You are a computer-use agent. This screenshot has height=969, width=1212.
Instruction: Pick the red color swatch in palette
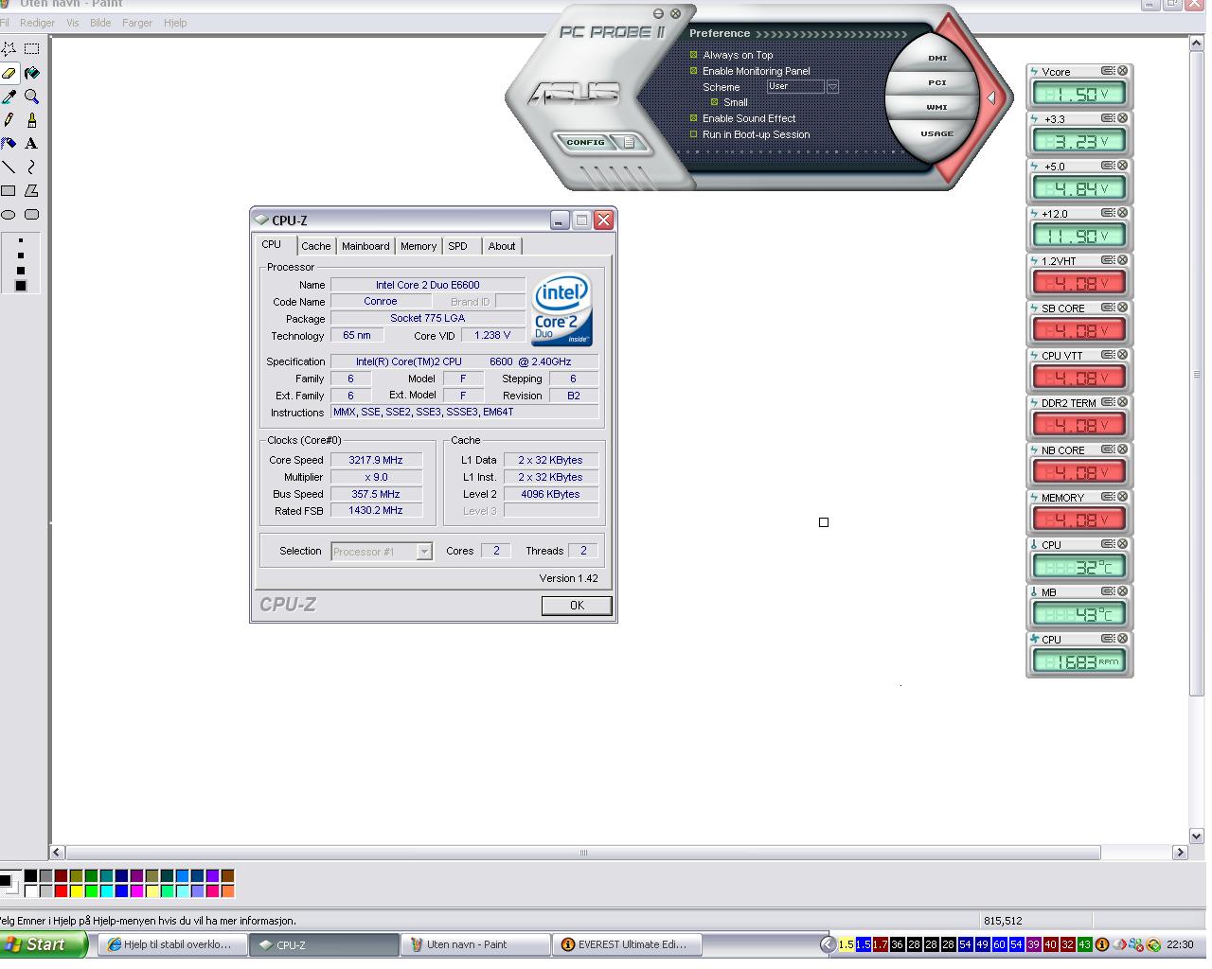coord(62,890)
